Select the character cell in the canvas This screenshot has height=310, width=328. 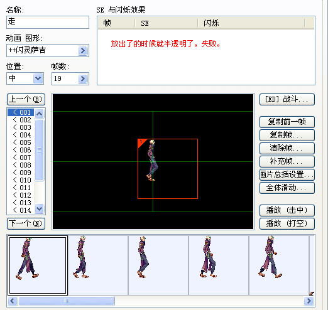point(168,169)
